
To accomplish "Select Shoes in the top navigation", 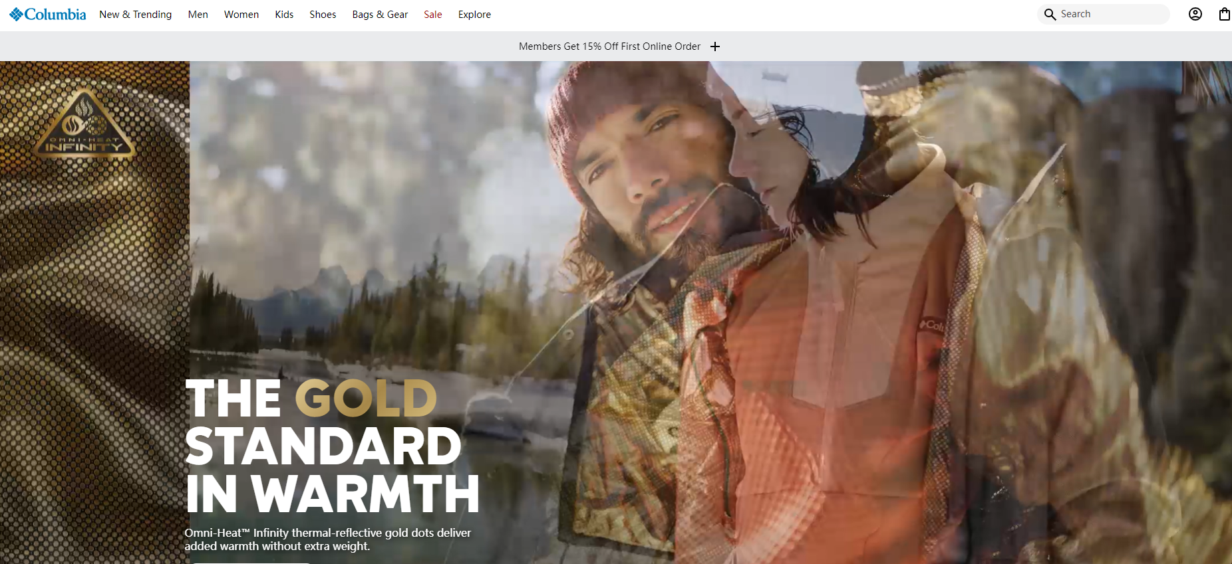I will (323, 15).
